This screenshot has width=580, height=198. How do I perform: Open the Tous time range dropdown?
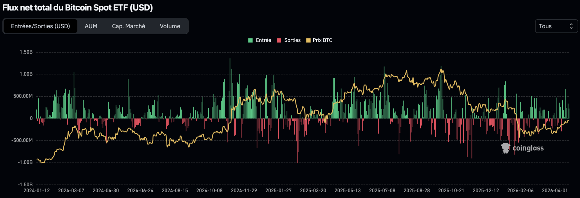click(556, 26)
